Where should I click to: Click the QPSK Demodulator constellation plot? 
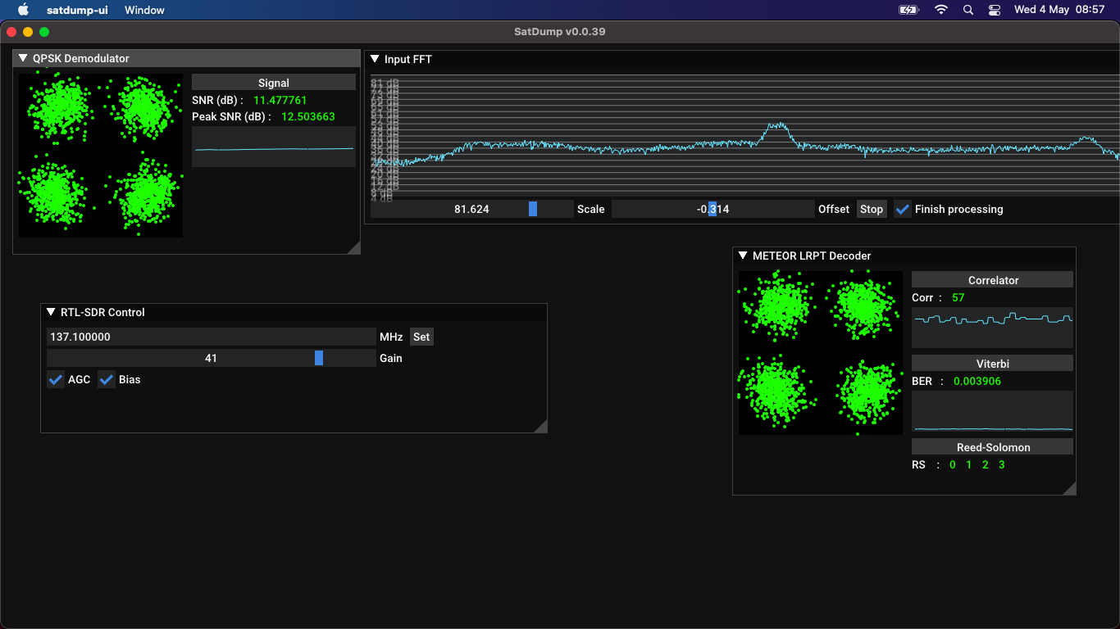coord(101,156)
